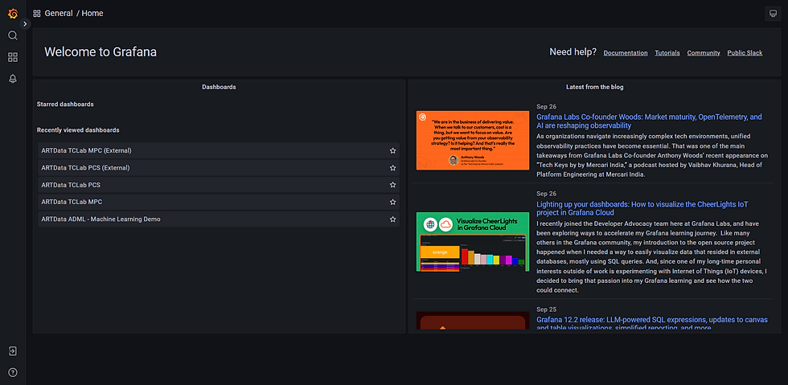Open the Tutorials help link
This screenshot has width=788, height=385.
click(667, 53)
